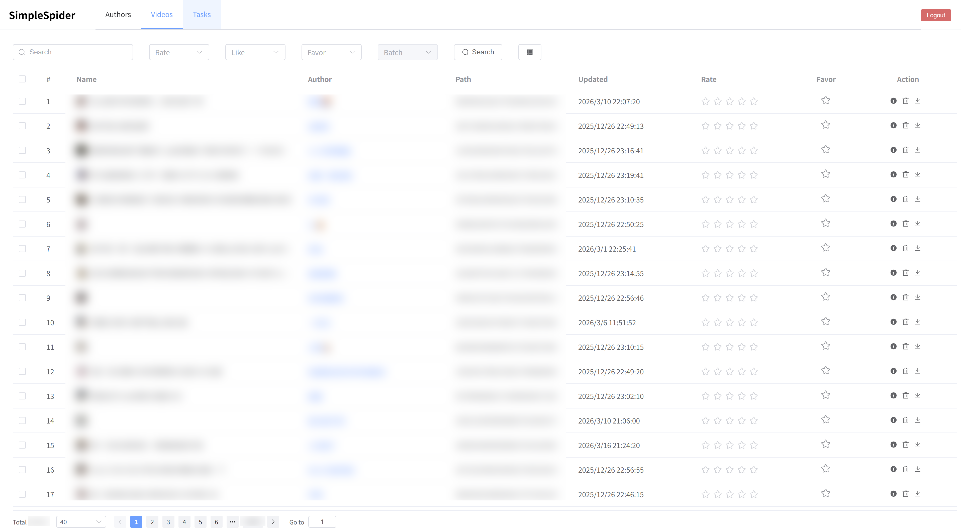Focus the Search text field
This screenshot has width=961, height=531.
(73, 52)
